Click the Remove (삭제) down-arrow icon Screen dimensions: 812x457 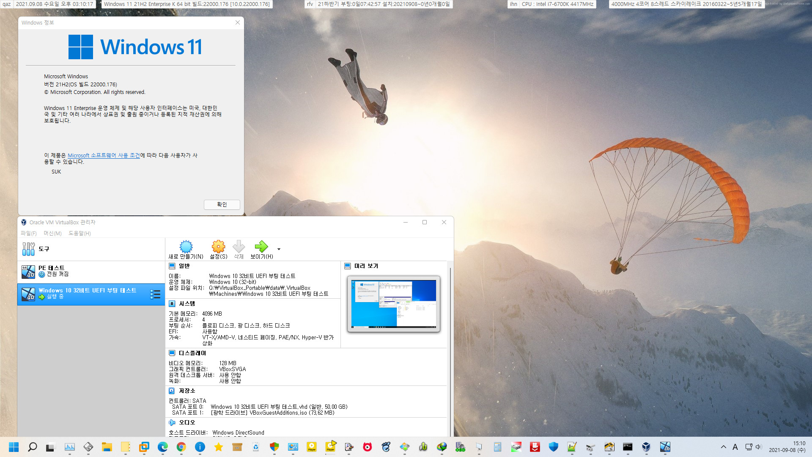point(239,246)
